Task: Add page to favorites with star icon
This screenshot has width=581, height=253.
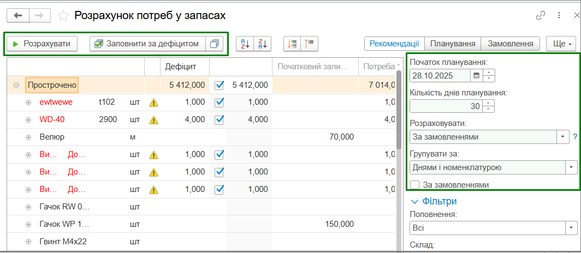Action: 64,15
